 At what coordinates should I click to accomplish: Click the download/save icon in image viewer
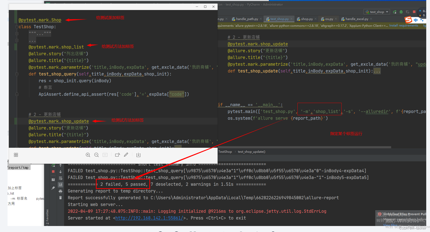click(138, 155)
